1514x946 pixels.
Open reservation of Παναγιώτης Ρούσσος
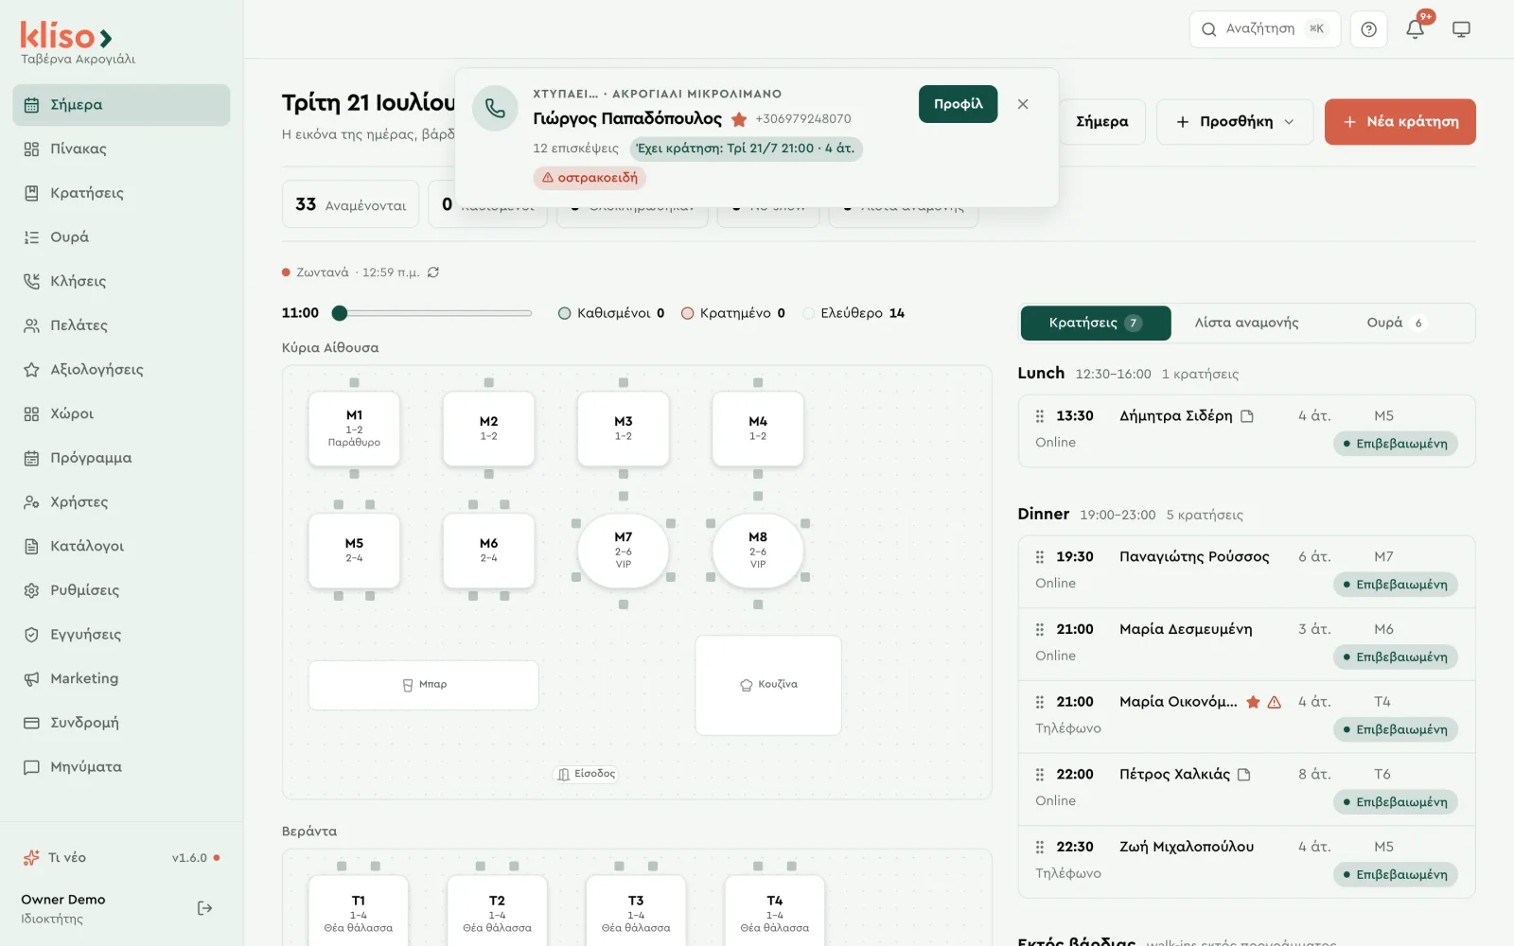pos(1246,571)
